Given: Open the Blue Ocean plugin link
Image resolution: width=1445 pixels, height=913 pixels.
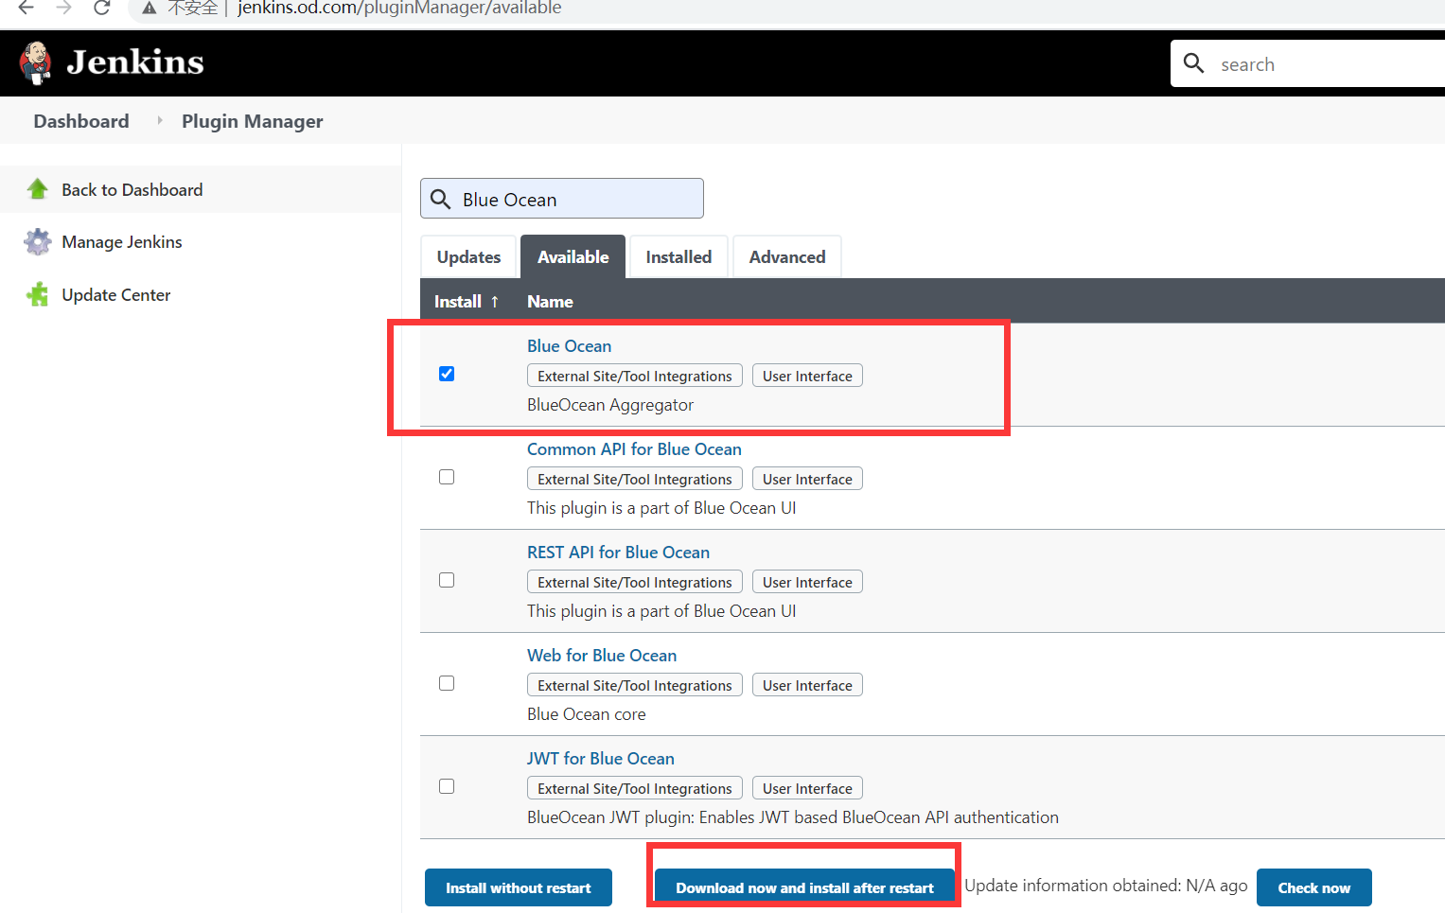Looking at the screenshot, I should [570, 345].
